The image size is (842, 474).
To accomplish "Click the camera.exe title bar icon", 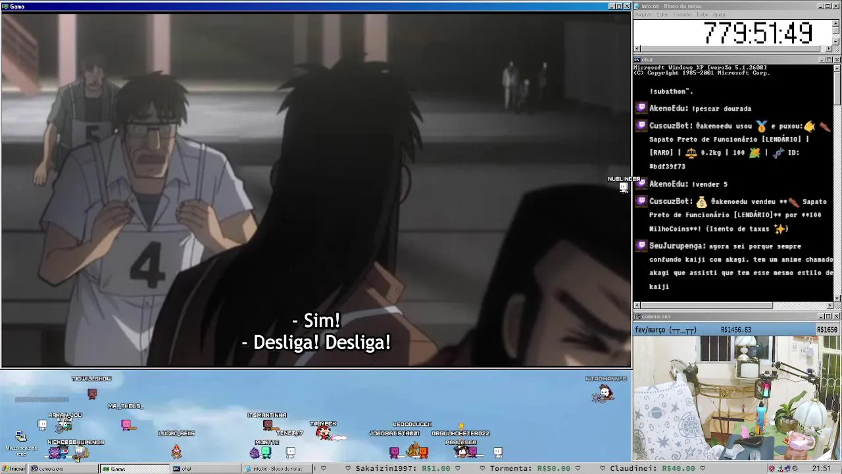I will click(637, 317).
